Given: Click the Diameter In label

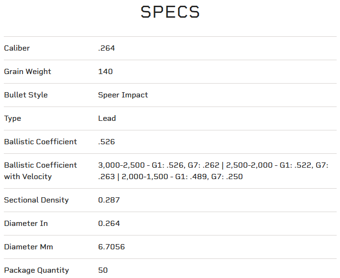Looking at the screenshot, I should 26,224.
